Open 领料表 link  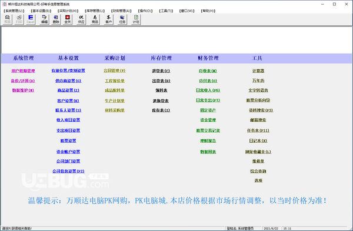pos(161,90)
